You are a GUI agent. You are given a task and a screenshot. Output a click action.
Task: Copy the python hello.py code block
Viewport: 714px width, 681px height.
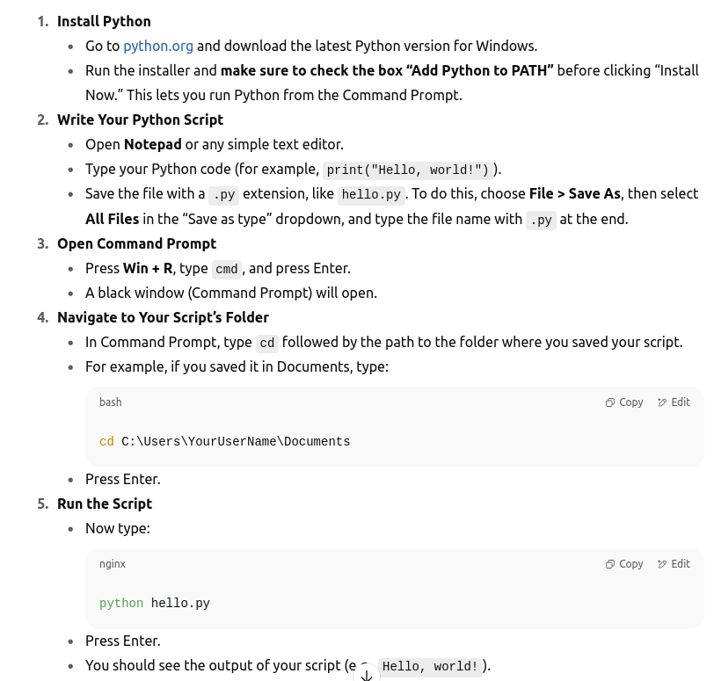click(623, 564)
